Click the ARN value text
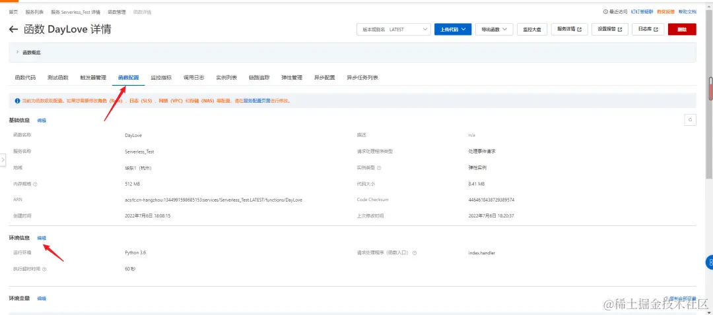This screenshot has height=315, width=713. point(214,200)
